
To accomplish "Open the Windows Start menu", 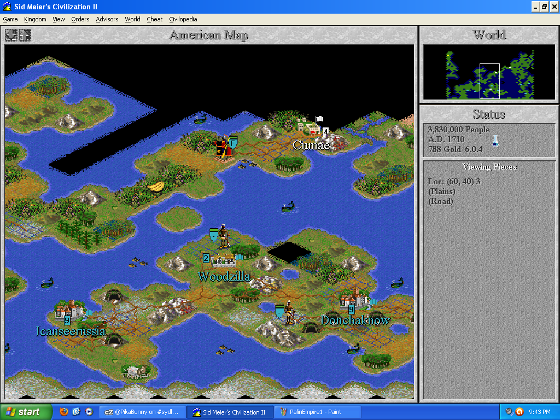I will click(25, 412).
